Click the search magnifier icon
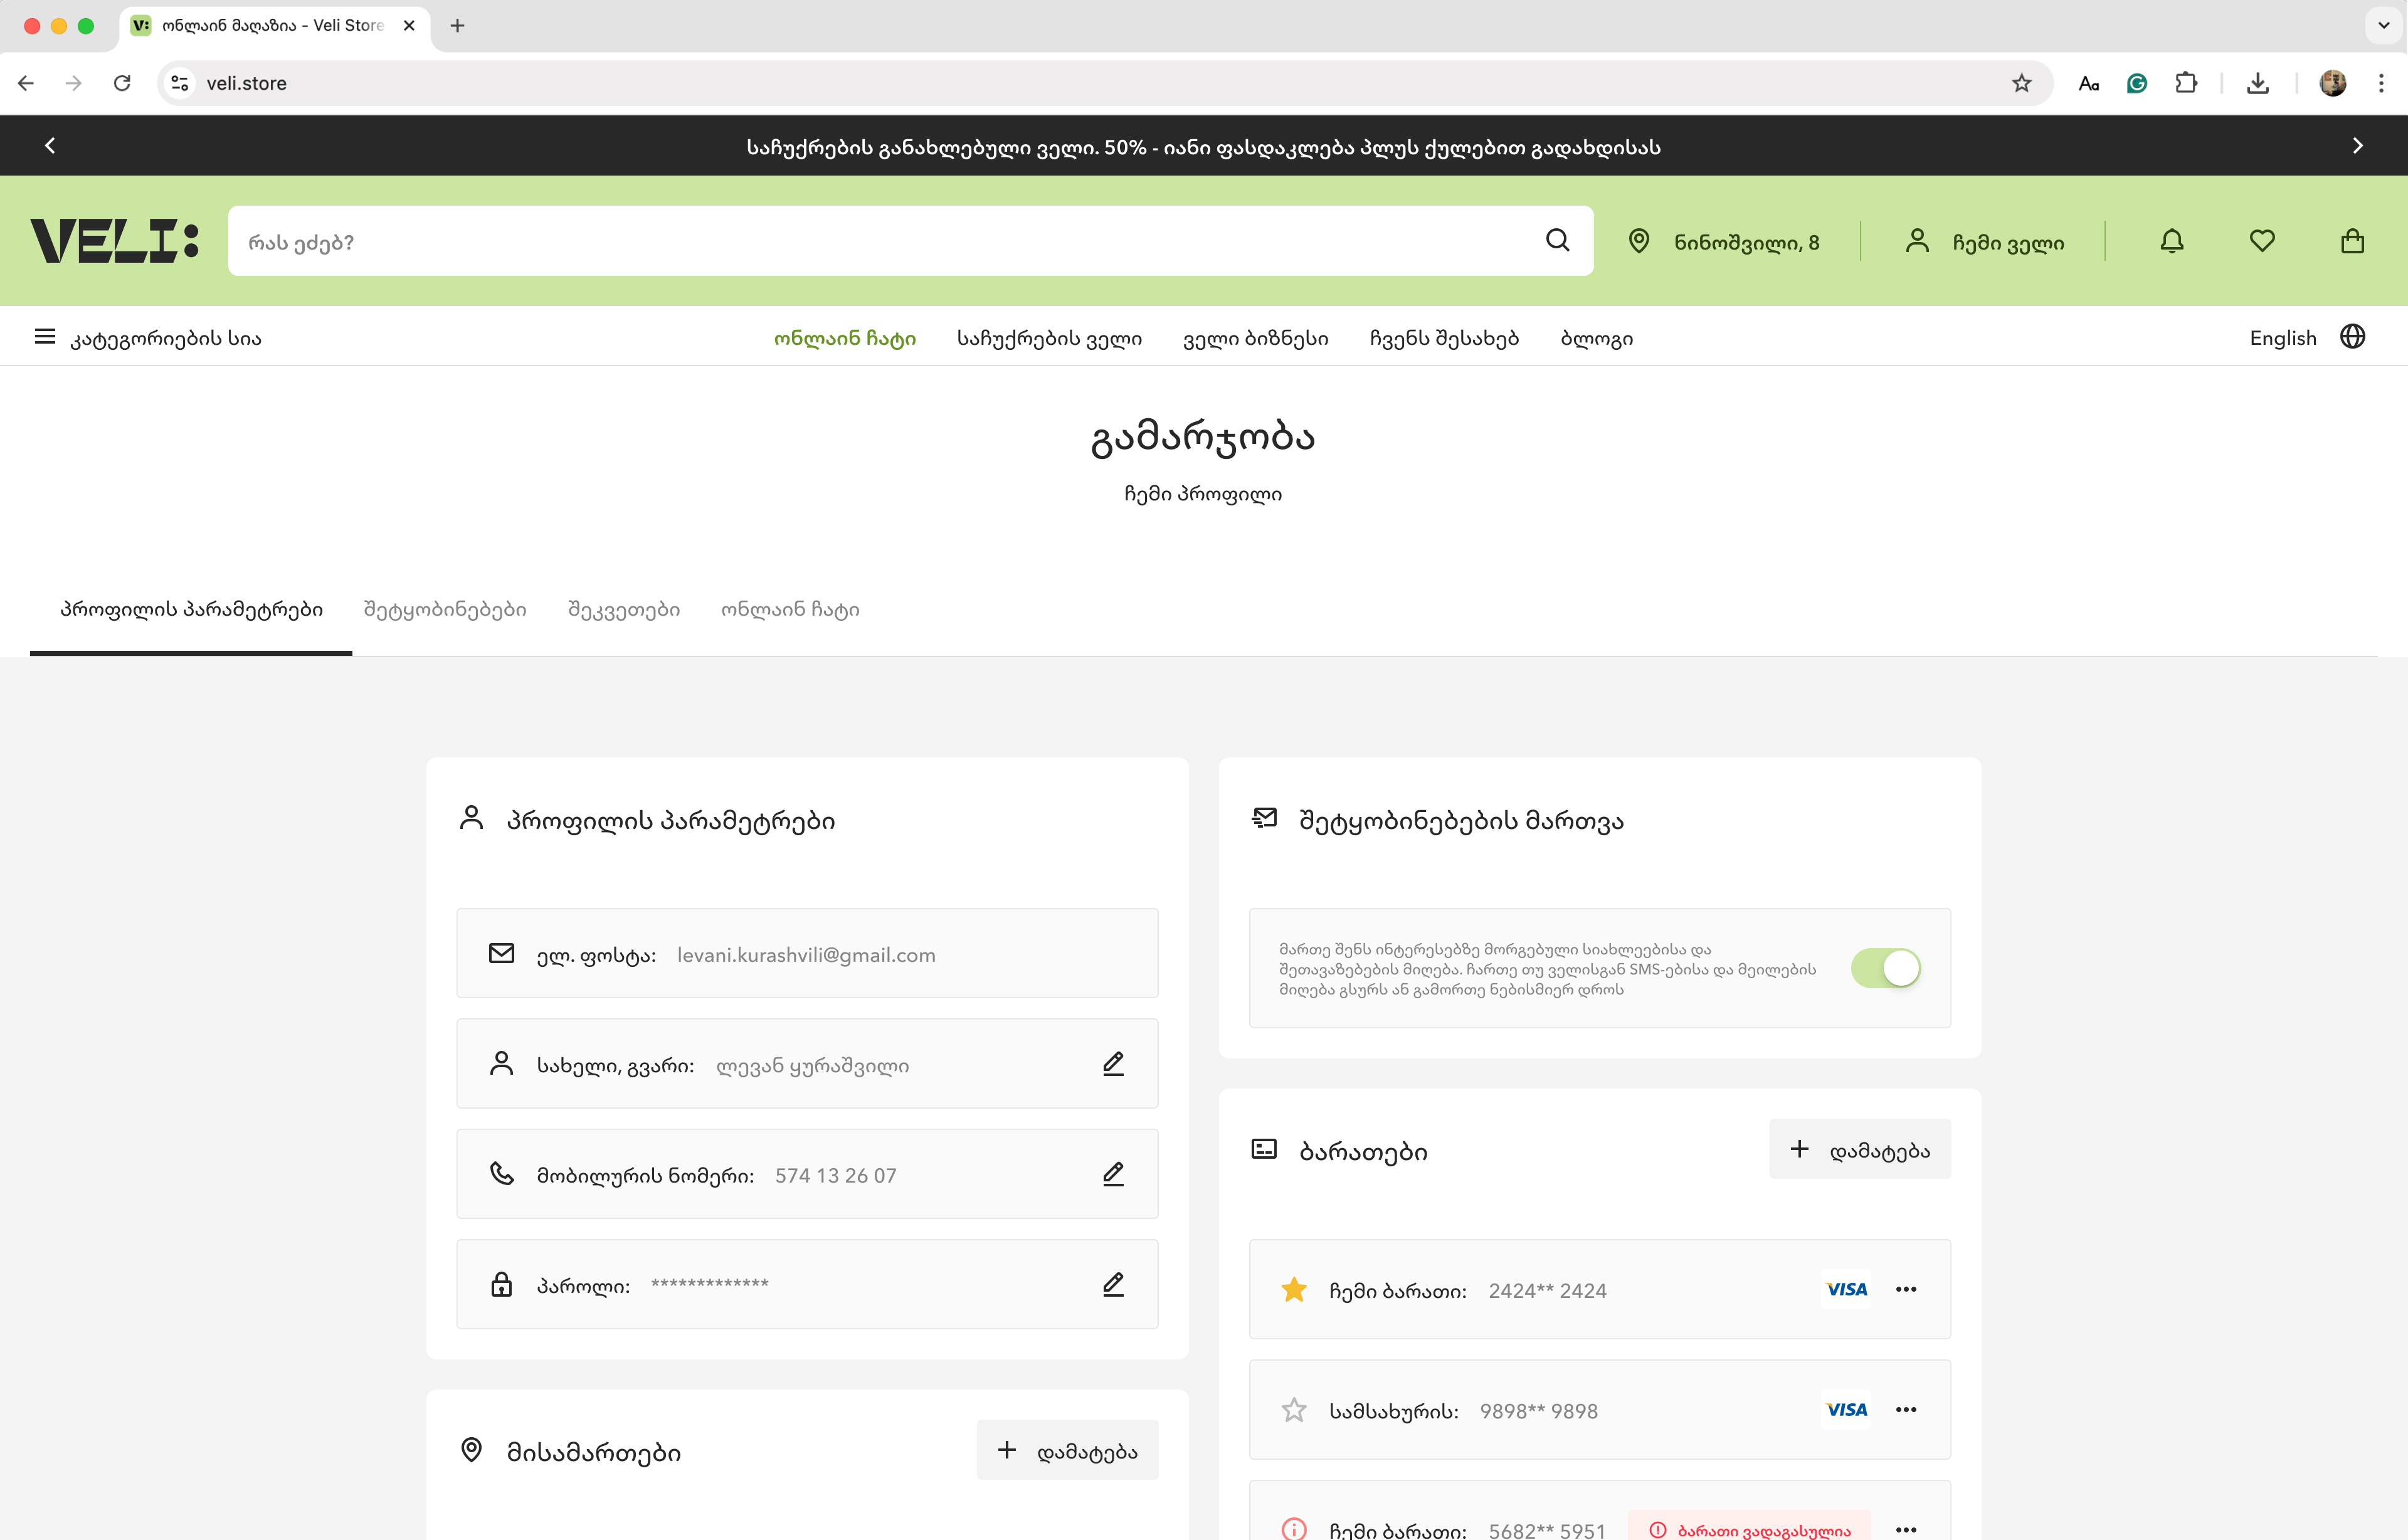Viewport: 2408px width, 1540px height. (1557, 240)
